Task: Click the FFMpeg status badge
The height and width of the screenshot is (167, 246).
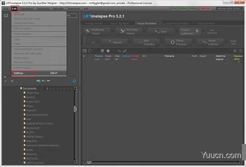Action: pyautogui.click(x=194, y=9)
